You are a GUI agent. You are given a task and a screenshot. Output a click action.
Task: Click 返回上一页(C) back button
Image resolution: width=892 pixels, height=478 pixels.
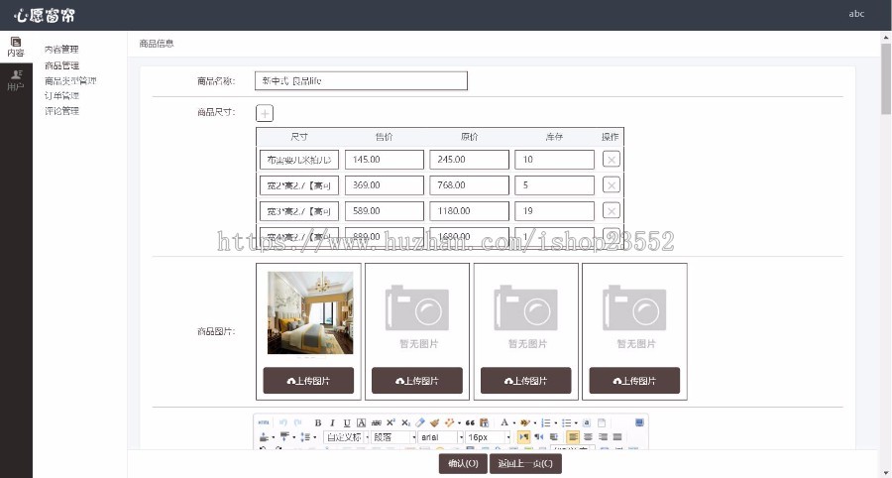pos(525,463)
